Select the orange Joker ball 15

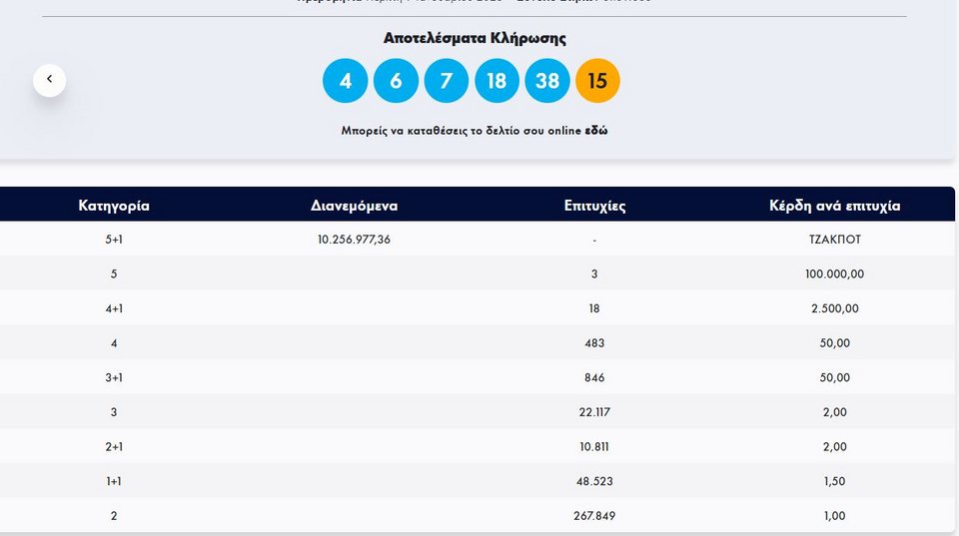[x=597, y=81]
